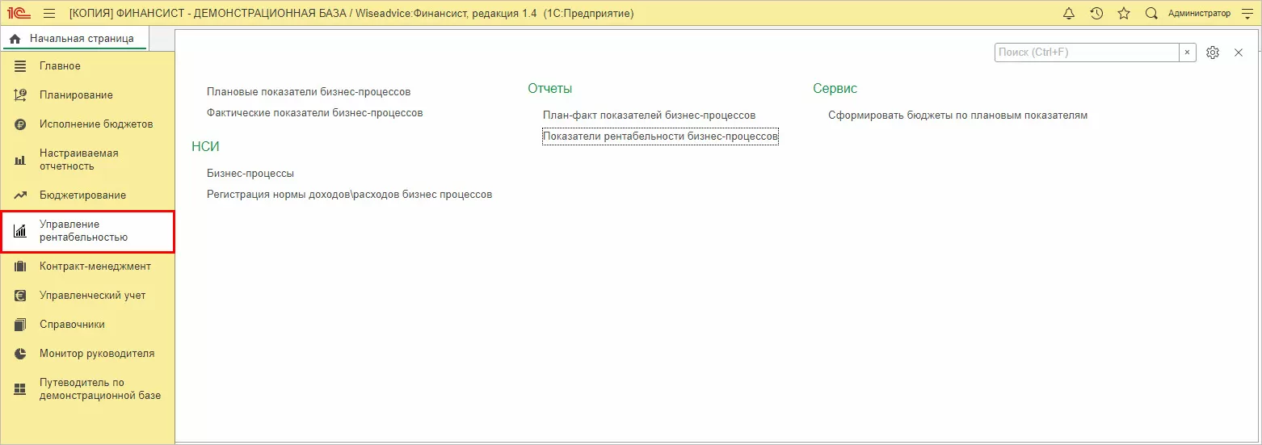1262x445 pixels.
Task: Click the Администратор user name
Action: [1199, 14]
